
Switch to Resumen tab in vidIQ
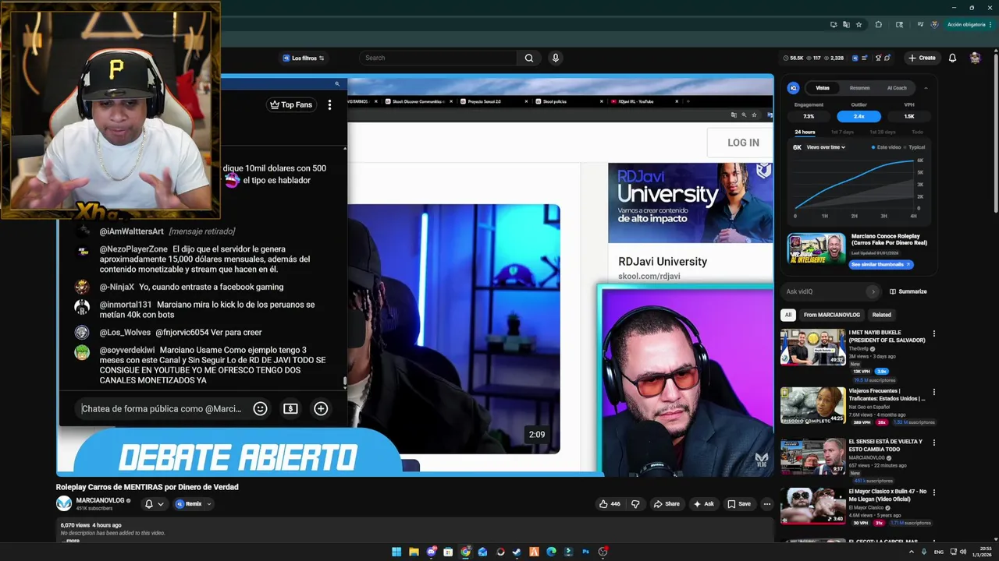(859, 88)
